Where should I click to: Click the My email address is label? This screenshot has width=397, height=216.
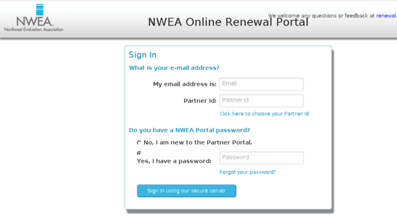pos(184,84)
